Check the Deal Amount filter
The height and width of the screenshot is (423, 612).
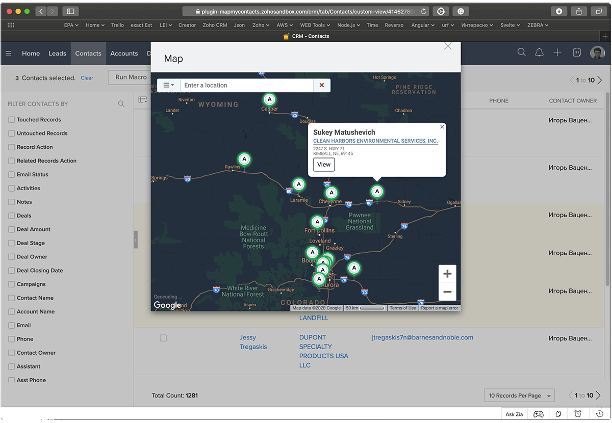[x=11, y=229]
